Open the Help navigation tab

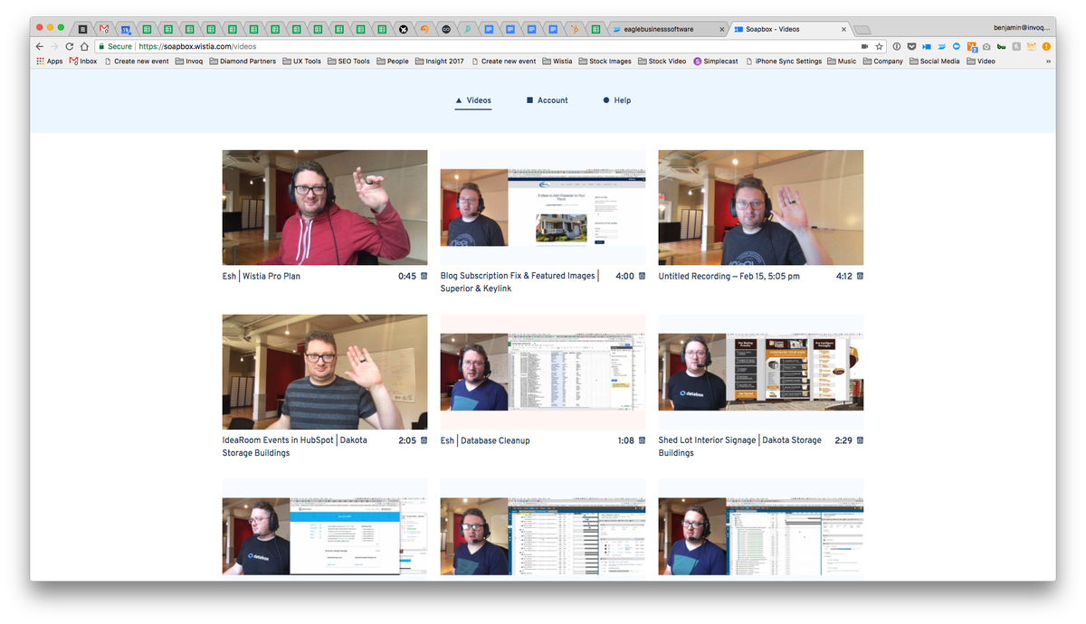pos(616,100)
